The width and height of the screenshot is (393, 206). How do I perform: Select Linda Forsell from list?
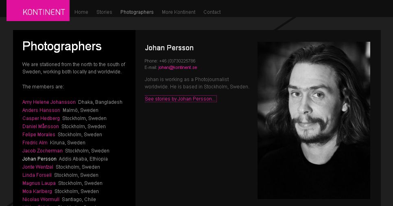tap(37, 175)
